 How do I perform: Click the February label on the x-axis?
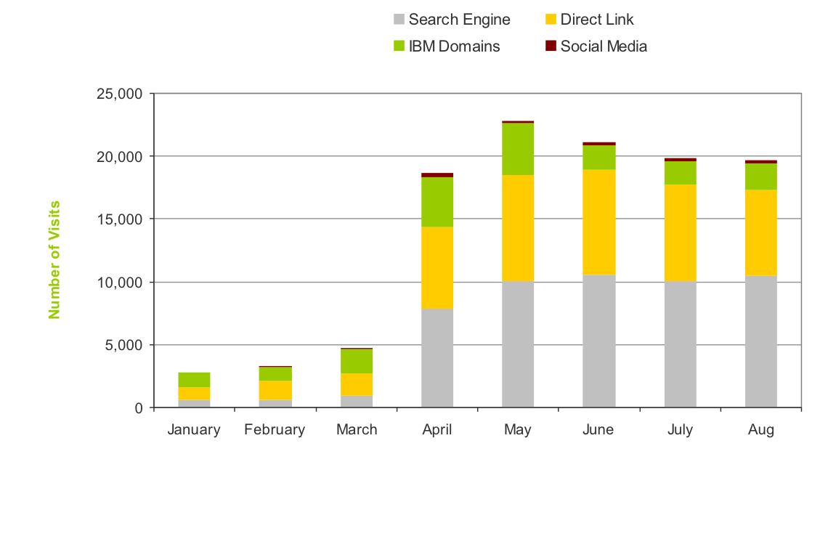[275, 429]
